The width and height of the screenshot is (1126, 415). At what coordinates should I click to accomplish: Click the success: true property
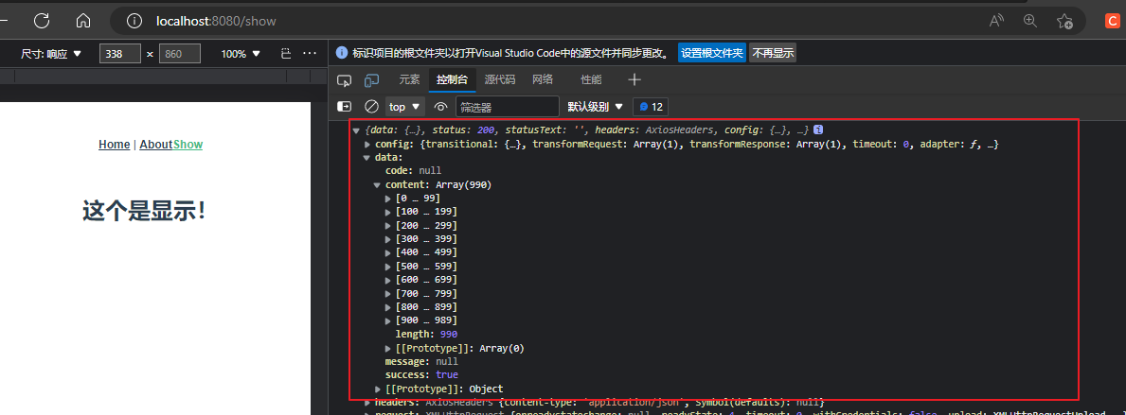click(x=421, y=375)
